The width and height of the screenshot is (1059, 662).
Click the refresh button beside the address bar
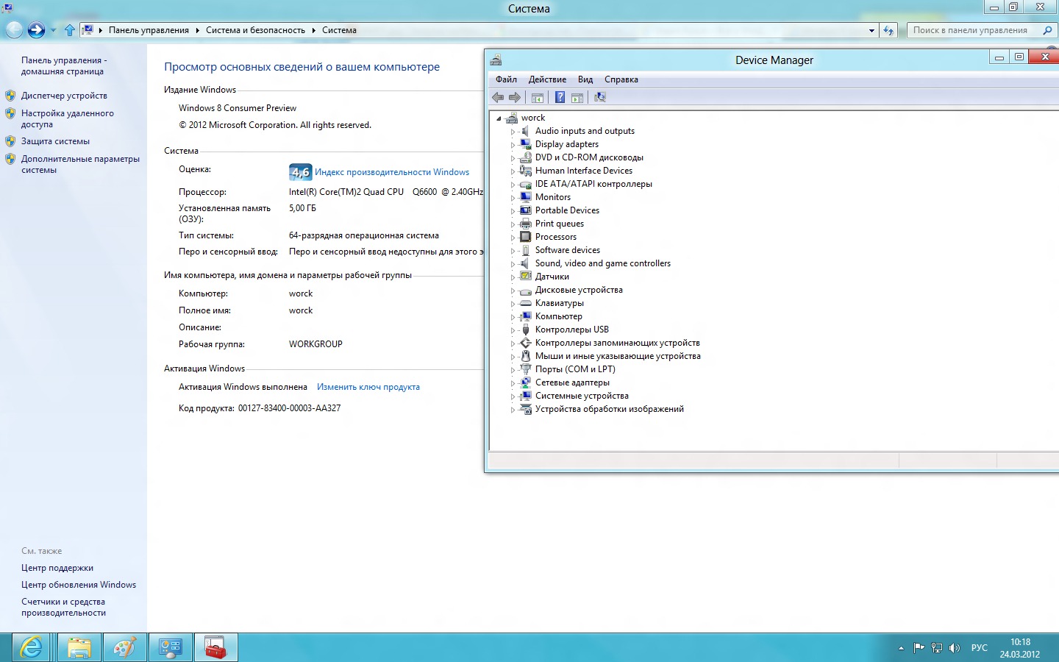click(x=888, y=30)
